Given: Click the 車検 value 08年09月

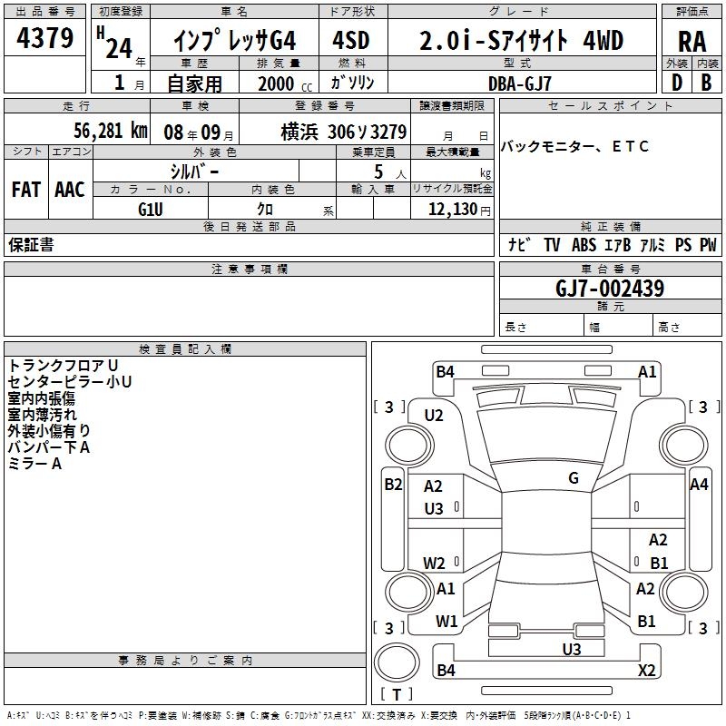Looking at the screenshot, I should 199,132.
